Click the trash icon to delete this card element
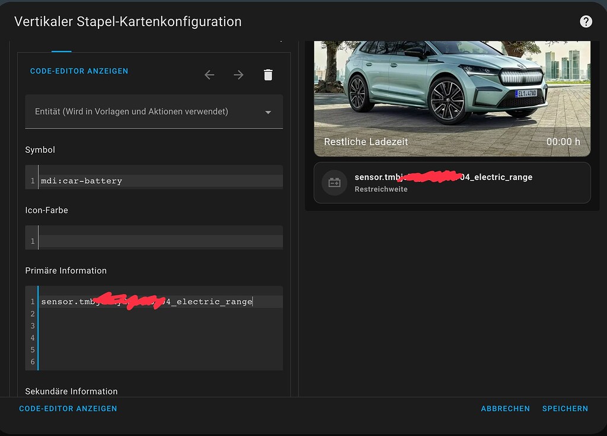Screen dimensions: 607x436 click(x=268, y=75)
